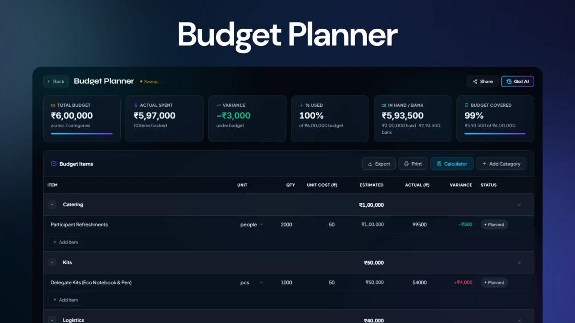
Task: Click the Catering category name
Action: [73, 205]
